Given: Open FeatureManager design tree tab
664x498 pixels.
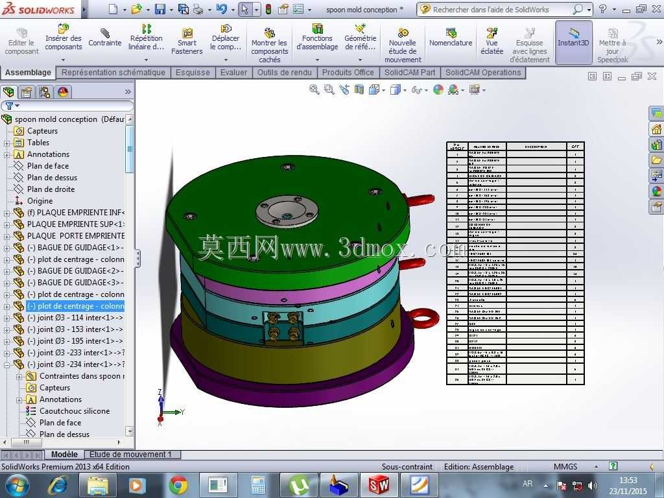Looking at the screenshot, I should (x=8, y=92).
